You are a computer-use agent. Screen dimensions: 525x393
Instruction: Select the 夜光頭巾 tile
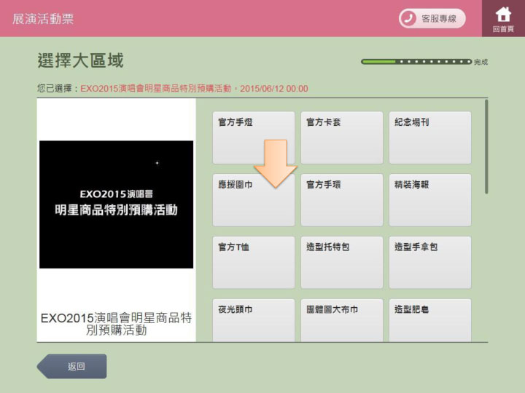pos(254,320)
